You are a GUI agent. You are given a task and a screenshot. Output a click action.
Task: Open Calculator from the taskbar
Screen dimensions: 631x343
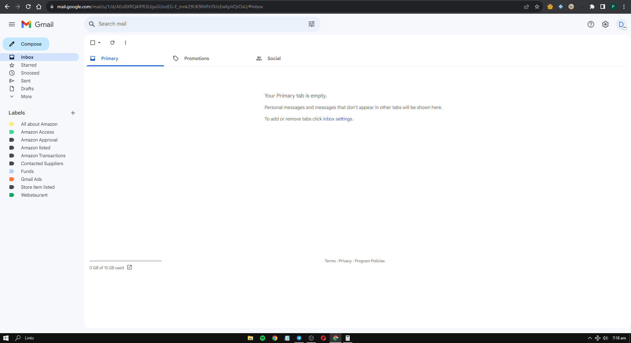pos(348,338)
